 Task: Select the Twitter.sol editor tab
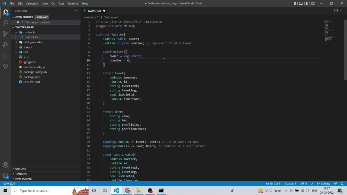(x=94, y=11)
